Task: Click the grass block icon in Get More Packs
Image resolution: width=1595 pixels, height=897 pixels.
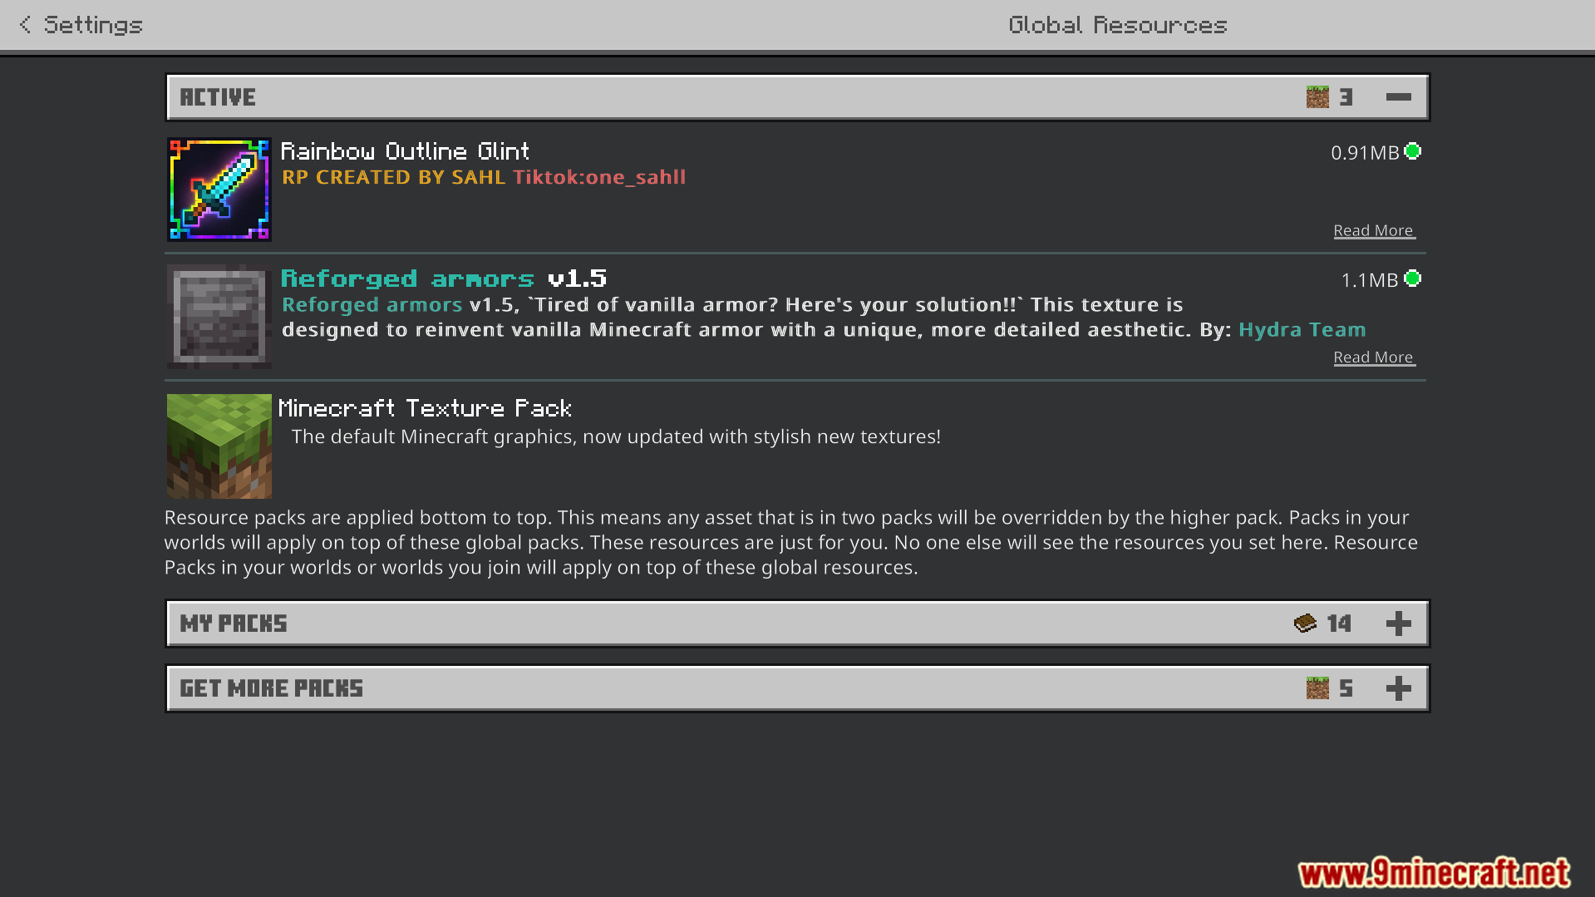Action: click(x=1317, y=688)
